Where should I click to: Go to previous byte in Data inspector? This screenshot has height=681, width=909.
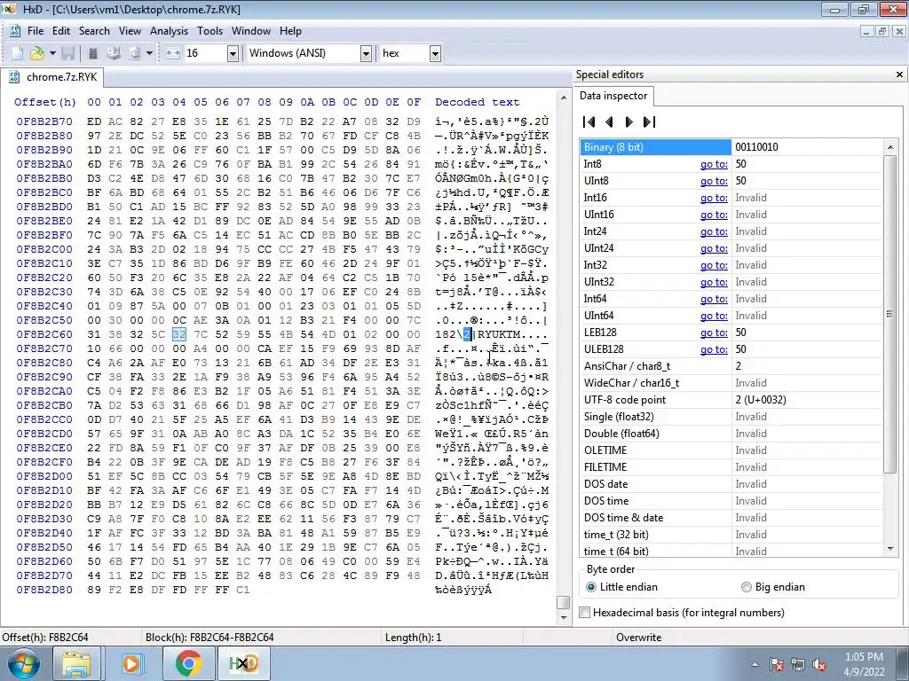click(x=609, y=122)
